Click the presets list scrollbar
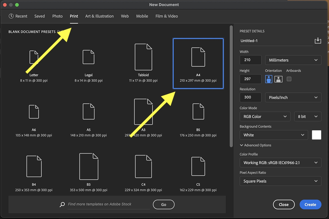This screenshot has height=219, width=329. [231, 86]
